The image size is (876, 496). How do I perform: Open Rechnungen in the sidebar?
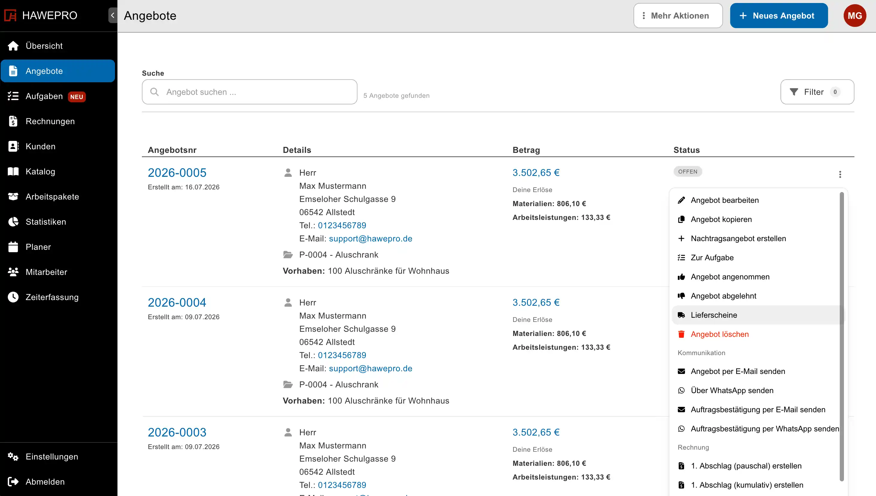[57, 121]
